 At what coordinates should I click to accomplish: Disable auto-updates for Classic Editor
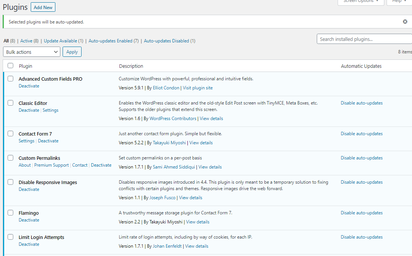362,103
